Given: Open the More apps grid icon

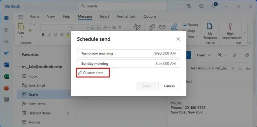Looking at the screenshot, I should point(6,99).
